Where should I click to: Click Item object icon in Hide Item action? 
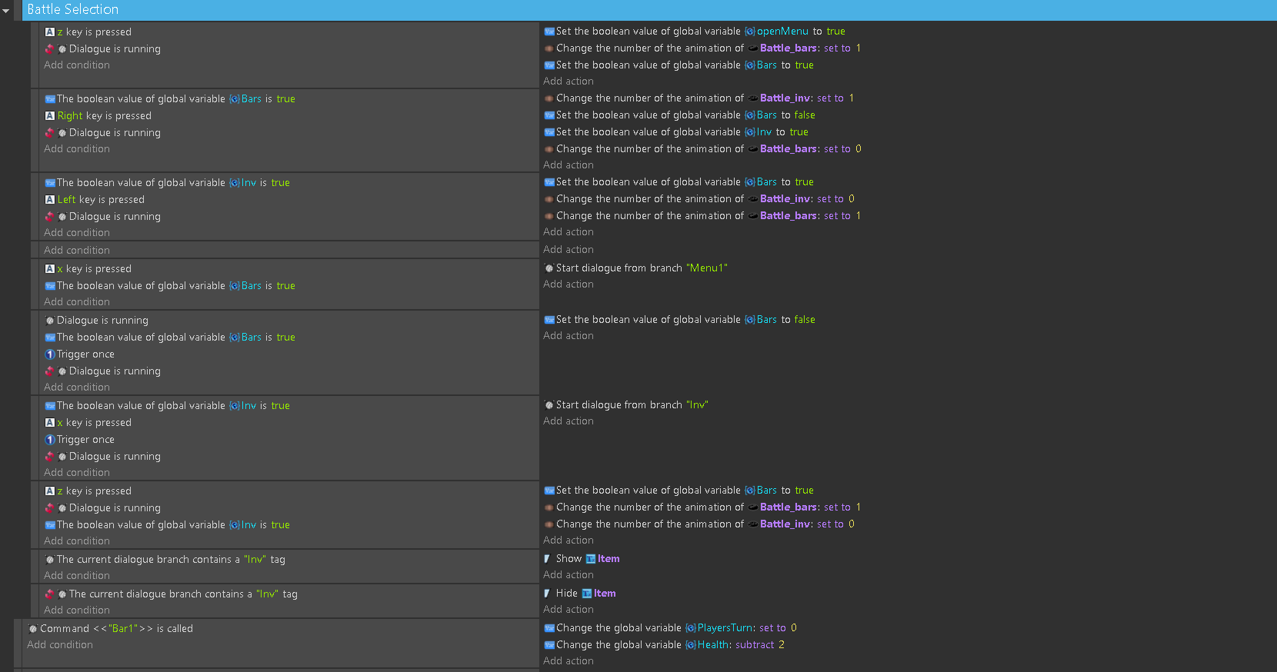[587, 594]
